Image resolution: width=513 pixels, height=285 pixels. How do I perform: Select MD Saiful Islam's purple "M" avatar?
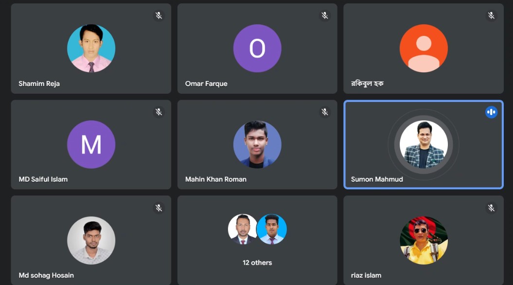91,144
